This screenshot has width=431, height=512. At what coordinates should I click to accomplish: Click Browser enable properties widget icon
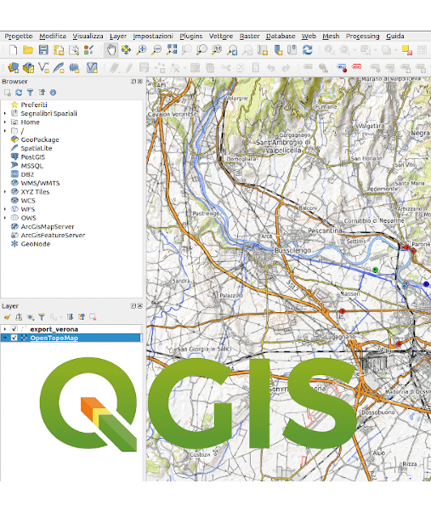pos(53,93)
